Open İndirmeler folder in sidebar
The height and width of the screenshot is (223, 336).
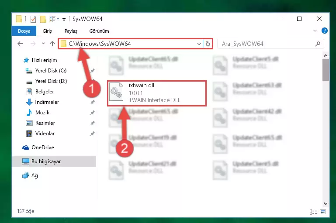coord(42,102)
